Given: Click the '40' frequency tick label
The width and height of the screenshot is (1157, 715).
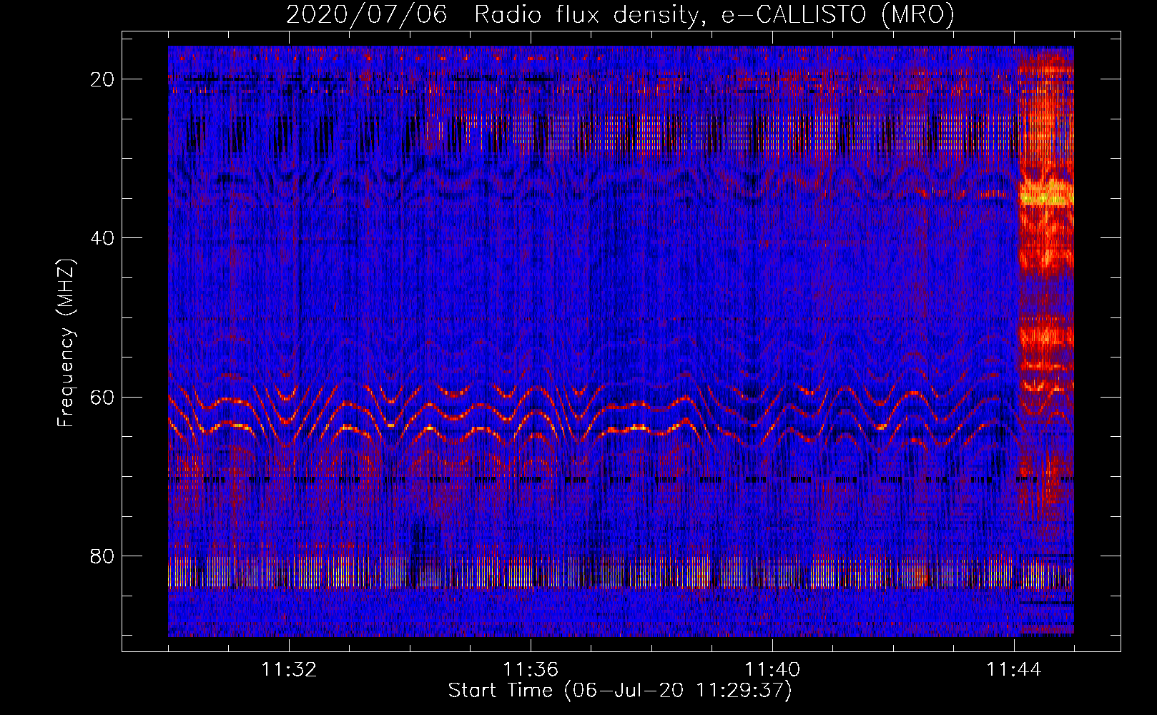Looking at the screenshot, I should [103, 238].
